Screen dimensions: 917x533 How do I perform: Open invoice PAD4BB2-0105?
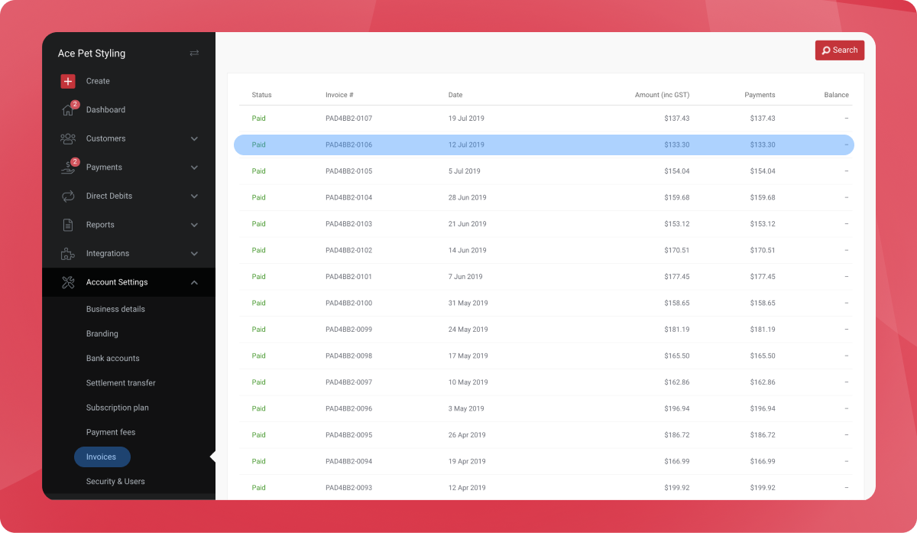348,171
